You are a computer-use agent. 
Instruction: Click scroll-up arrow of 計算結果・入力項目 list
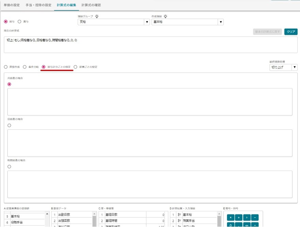click(219, 214)
